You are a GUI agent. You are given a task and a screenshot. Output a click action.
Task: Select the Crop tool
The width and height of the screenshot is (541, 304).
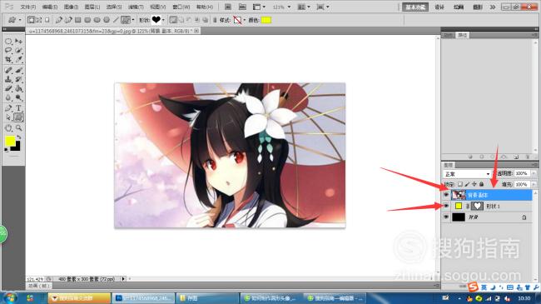tap(8, 60)
